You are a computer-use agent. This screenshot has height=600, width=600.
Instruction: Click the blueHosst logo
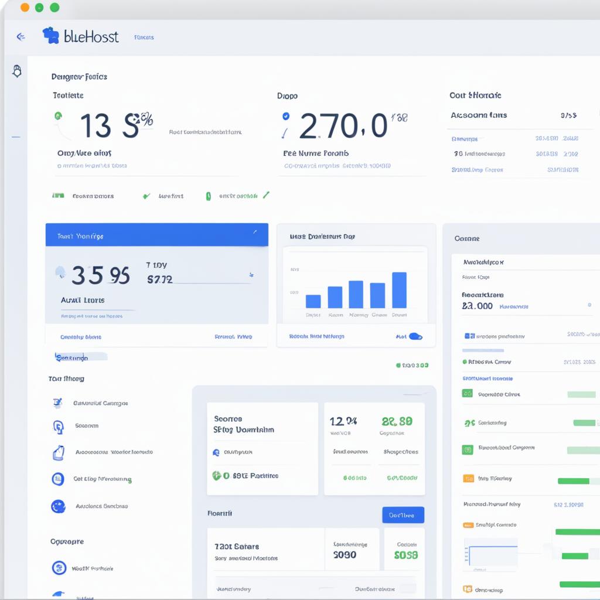[80, 36]
